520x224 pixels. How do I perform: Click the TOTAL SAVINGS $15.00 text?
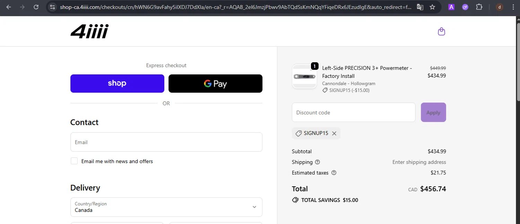tap(330, 200)
